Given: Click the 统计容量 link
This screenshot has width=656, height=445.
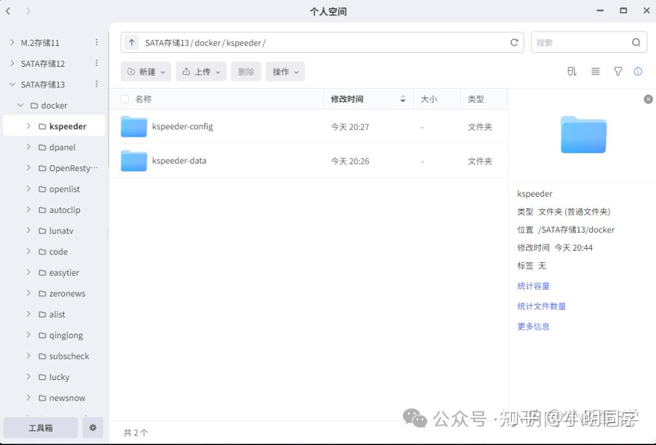Looking at the screenshot, I should point(533,285).
